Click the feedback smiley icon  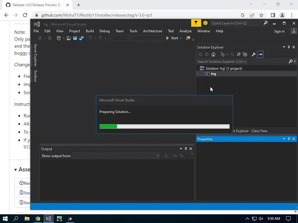point(205,23)
